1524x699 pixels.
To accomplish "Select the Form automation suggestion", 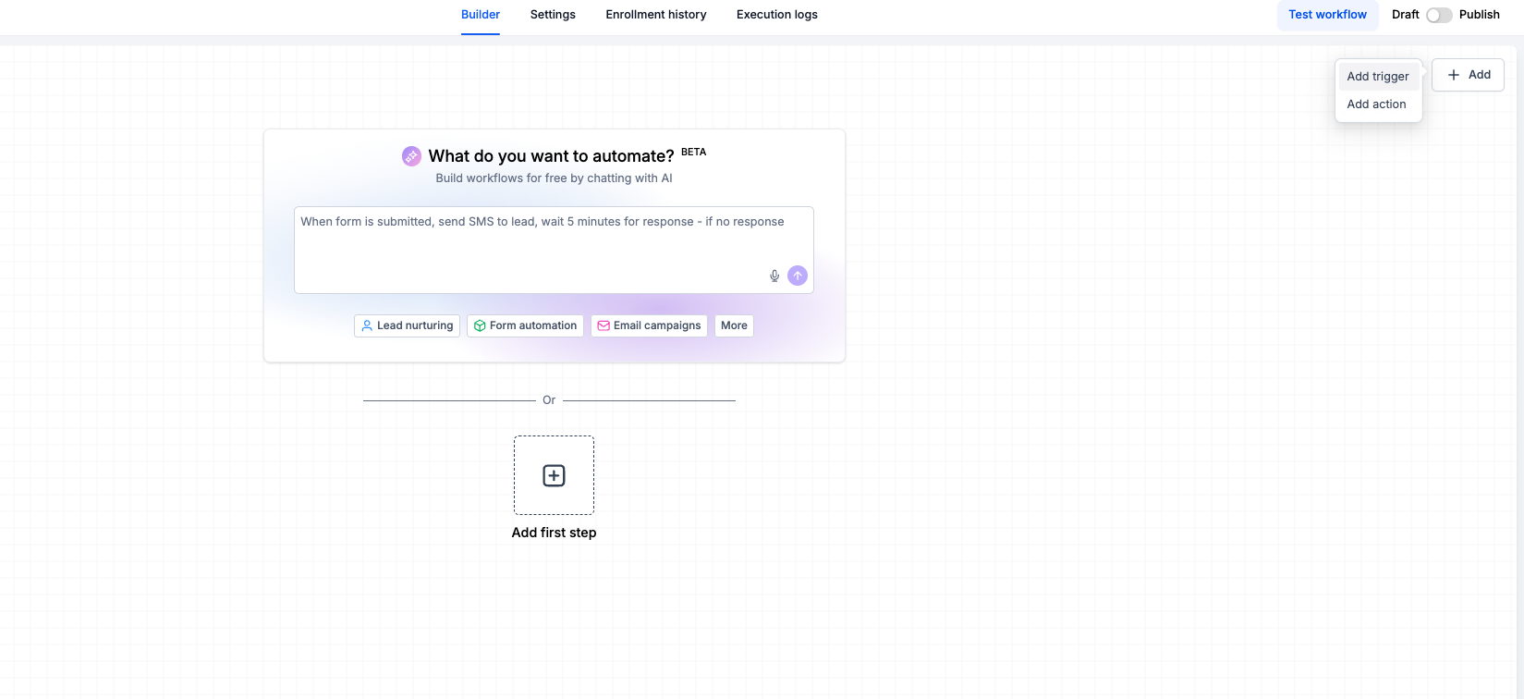I will click(525, 325).
